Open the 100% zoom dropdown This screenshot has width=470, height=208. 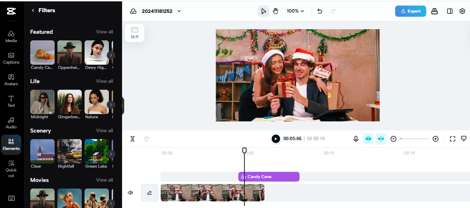tap(295, 11)
